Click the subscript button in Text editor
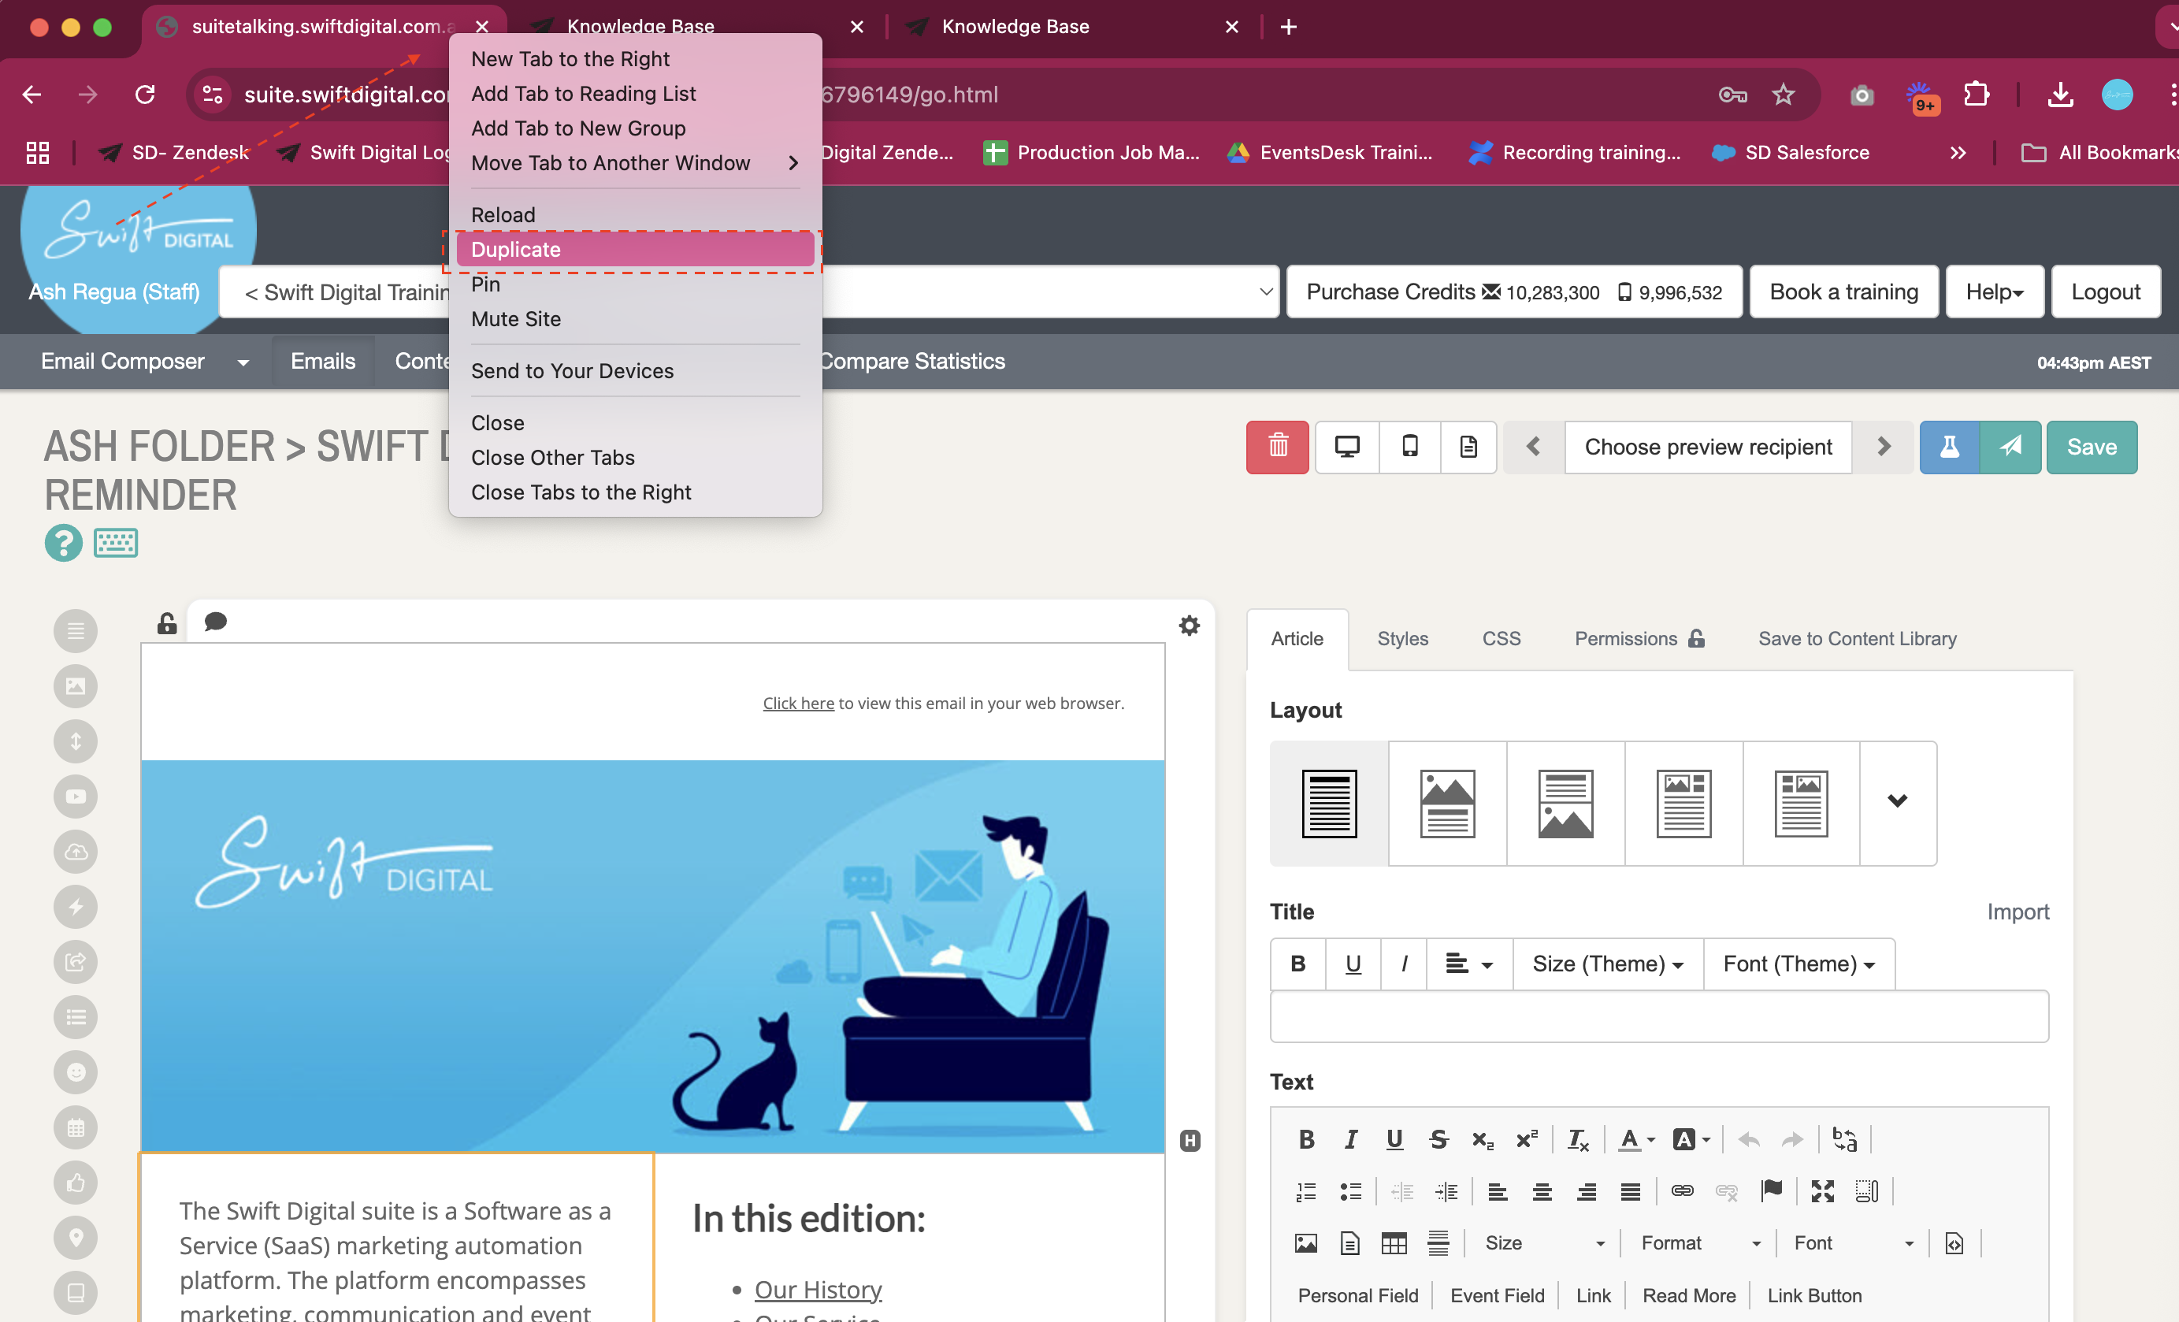 point(1482,1139)
